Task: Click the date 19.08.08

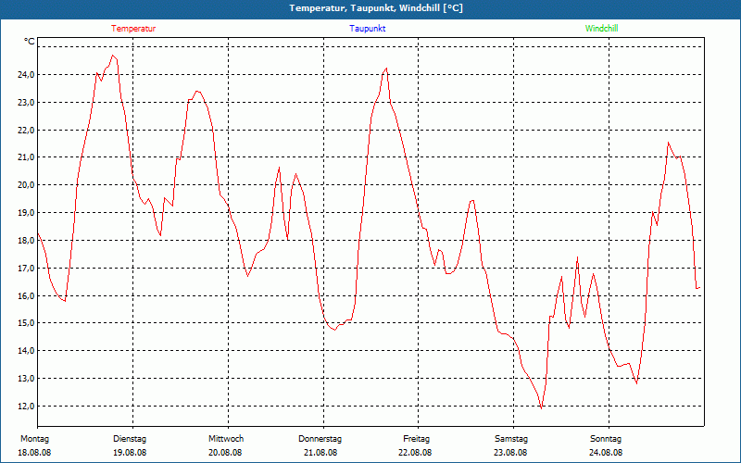Action: tap(130, 453)
